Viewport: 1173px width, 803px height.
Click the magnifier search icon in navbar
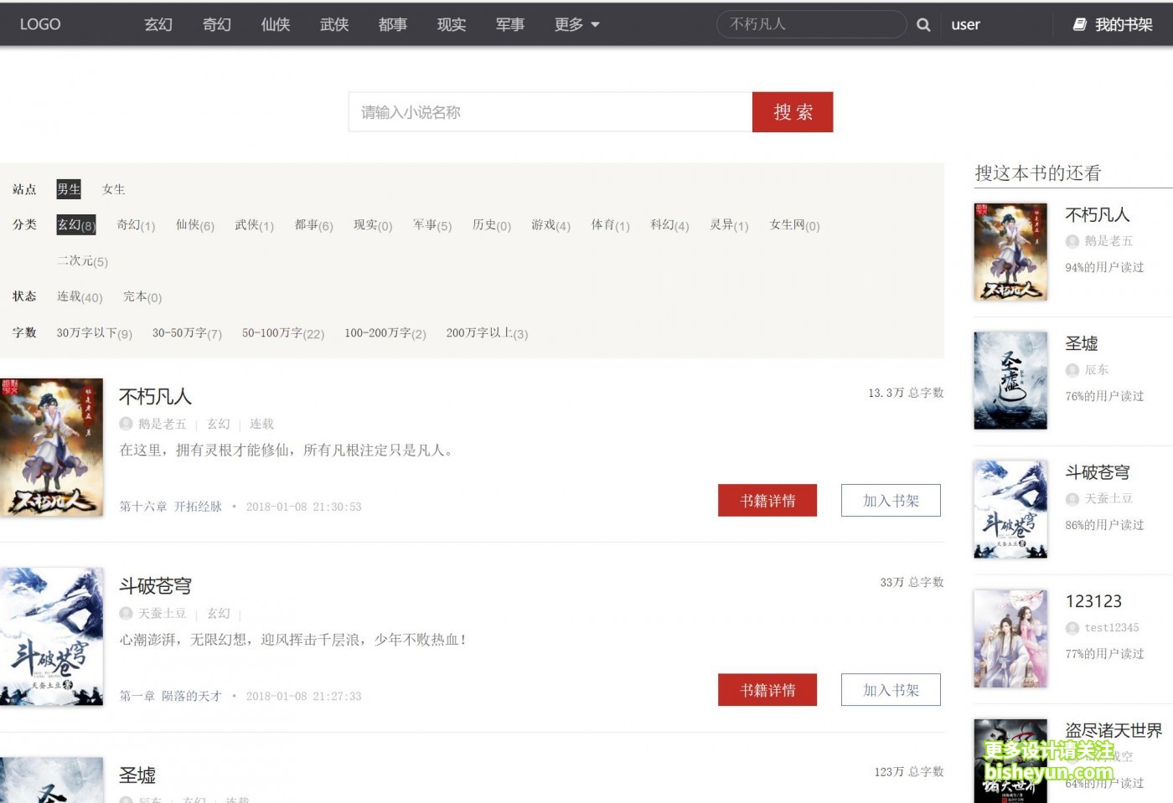(x=923, y=25)
